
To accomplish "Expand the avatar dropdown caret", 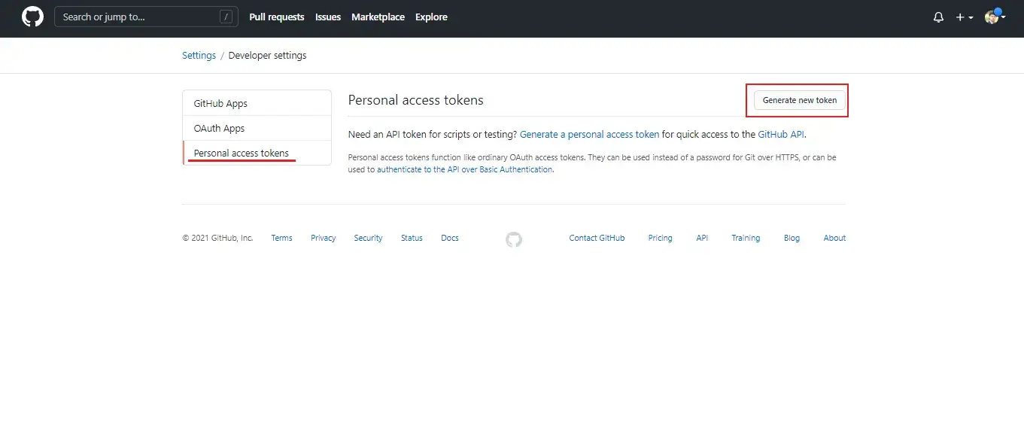I will point(1003,18).
